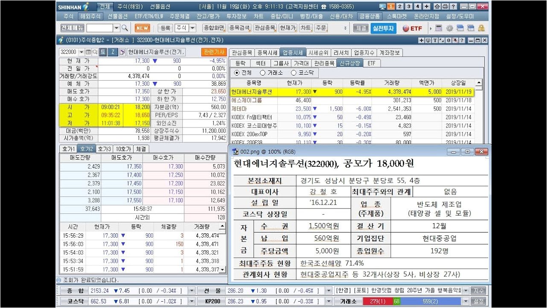
Task: Select the 전체 radio button
Action: (237, 73)
